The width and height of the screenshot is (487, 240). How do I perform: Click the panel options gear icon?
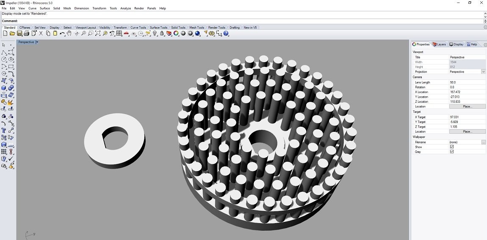485,45
